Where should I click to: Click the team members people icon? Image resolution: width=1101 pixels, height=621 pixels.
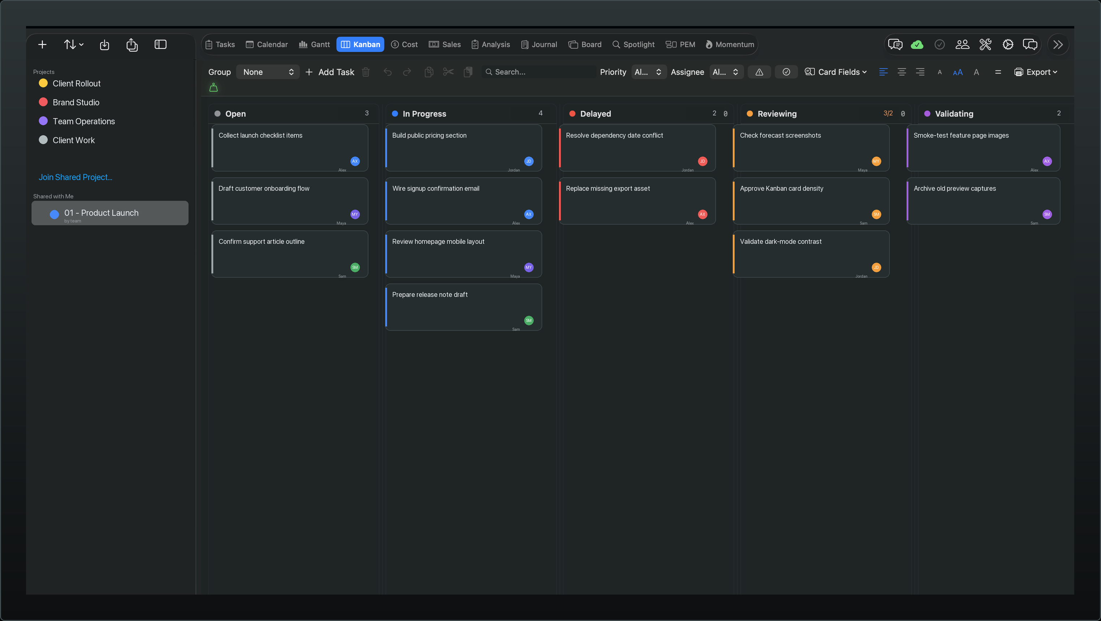[963, 44]
